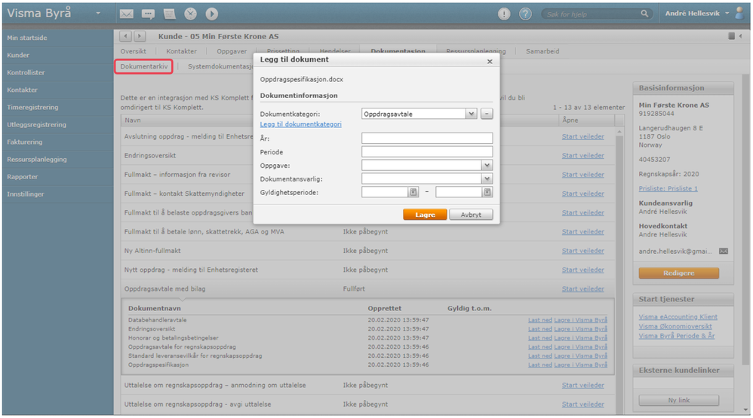
Task: Click Start veileder for Ny Altinn-fullmakt
Action: tap(583, 251)
